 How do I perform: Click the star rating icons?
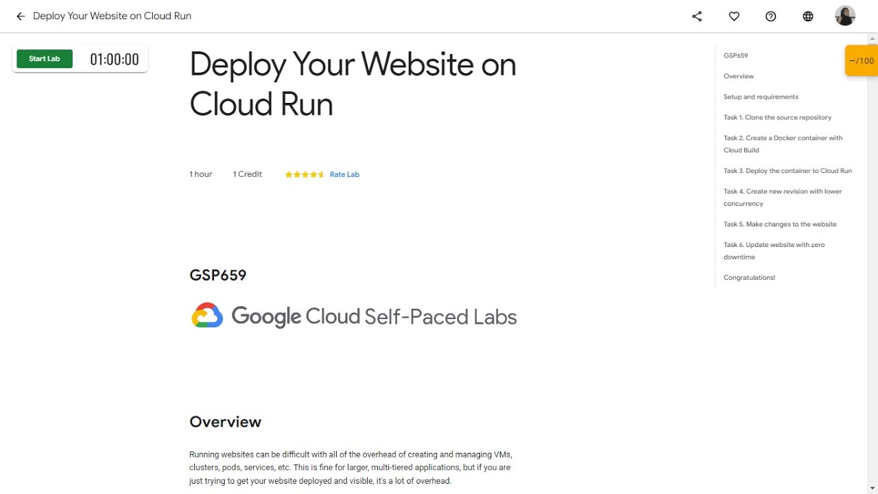pyautogui.click(x=305, y=174)
